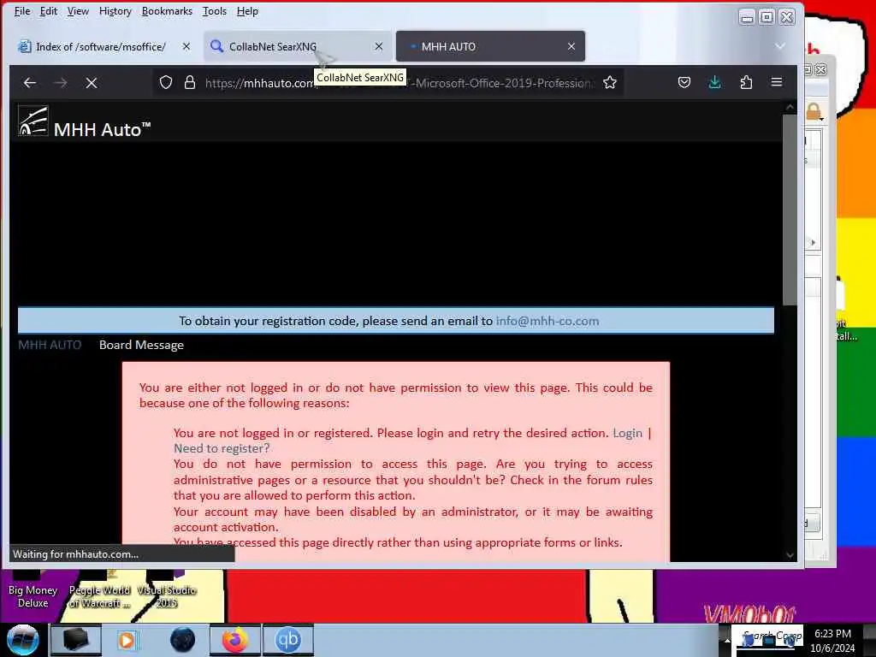876x657 pixels.
Task: Click the page scrollbar up arrow
Action: coord(790,107)
